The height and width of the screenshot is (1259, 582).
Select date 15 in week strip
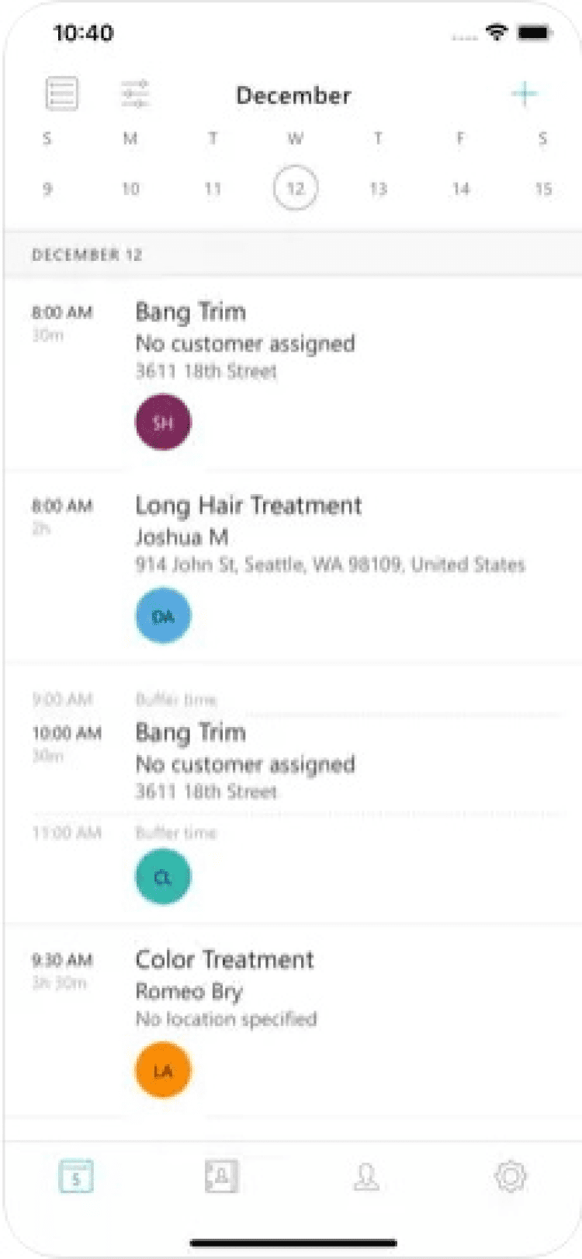point(543,189)
